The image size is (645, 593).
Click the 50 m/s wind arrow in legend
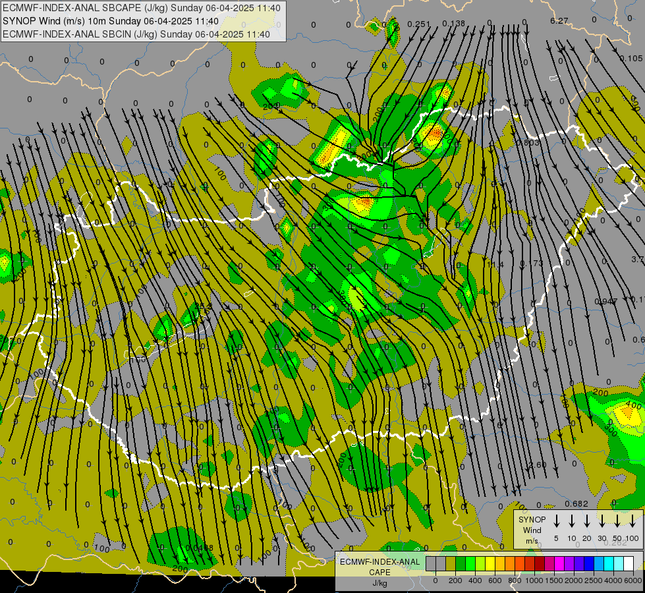[x=617, y=521]
